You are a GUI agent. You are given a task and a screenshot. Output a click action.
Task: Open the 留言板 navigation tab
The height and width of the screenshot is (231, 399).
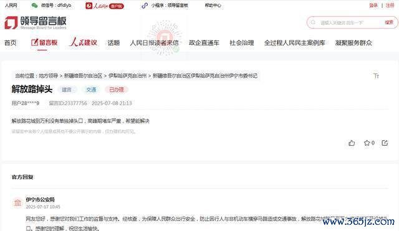pos(44,42)
